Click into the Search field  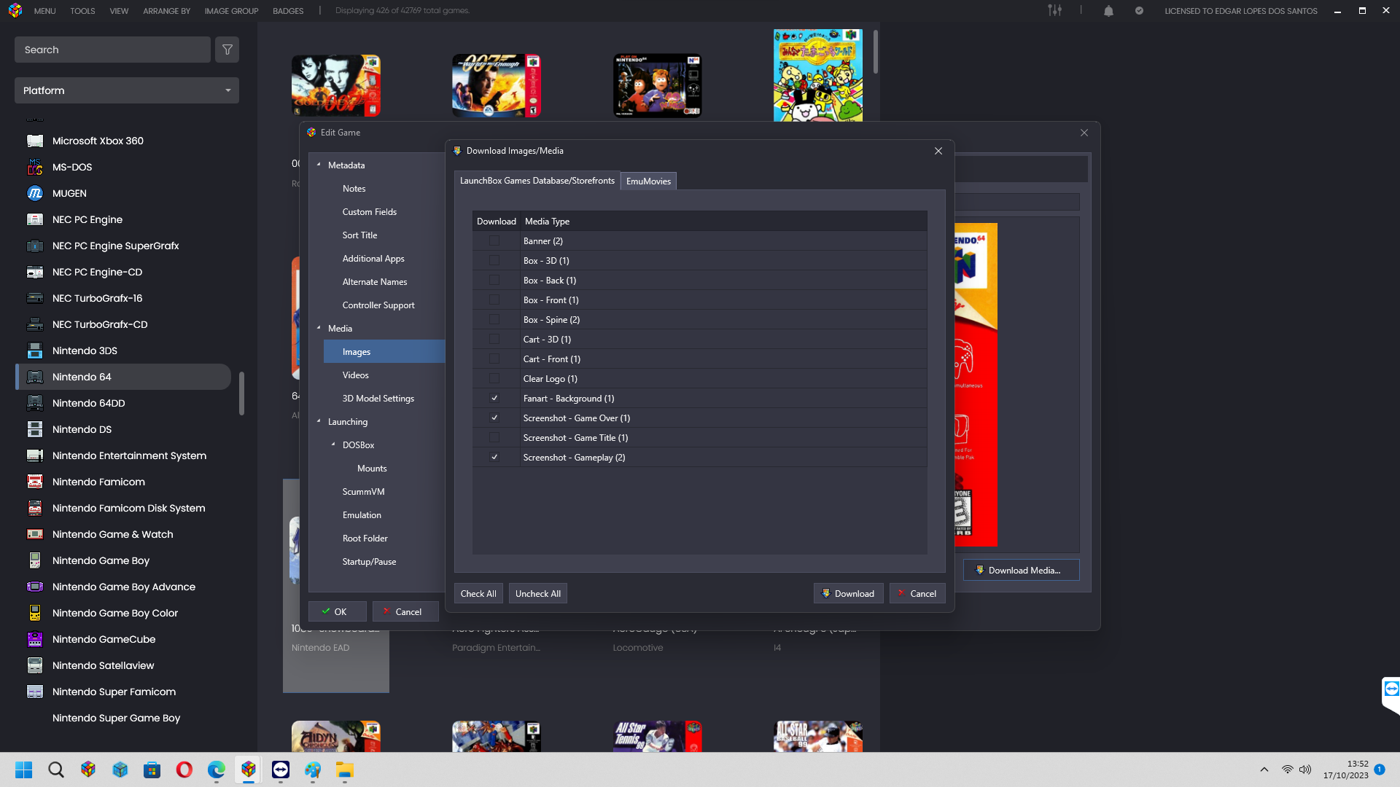(x=112, y=50)
